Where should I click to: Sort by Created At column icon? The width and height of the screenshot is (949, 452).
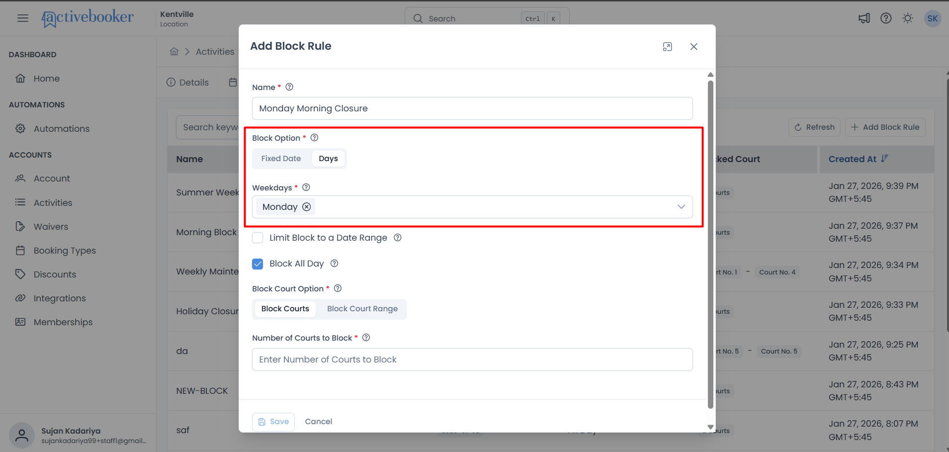(885, 159)
